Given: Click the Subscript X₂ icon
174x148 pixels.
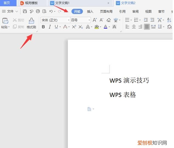Looking at the screenshot, I should pos(81,27).
